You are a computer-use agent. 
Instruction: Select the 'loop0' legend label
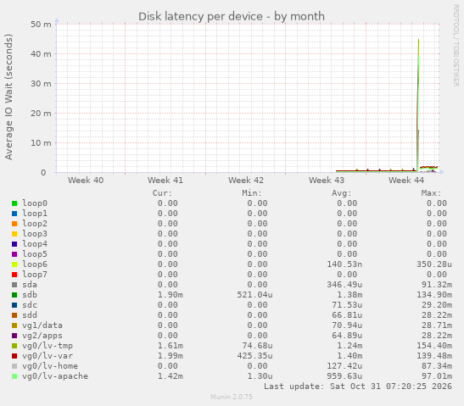[x=35, y=203]
